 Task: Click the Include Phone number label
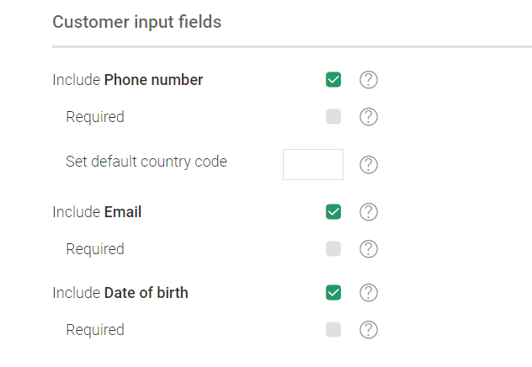(x=128, y=80)
